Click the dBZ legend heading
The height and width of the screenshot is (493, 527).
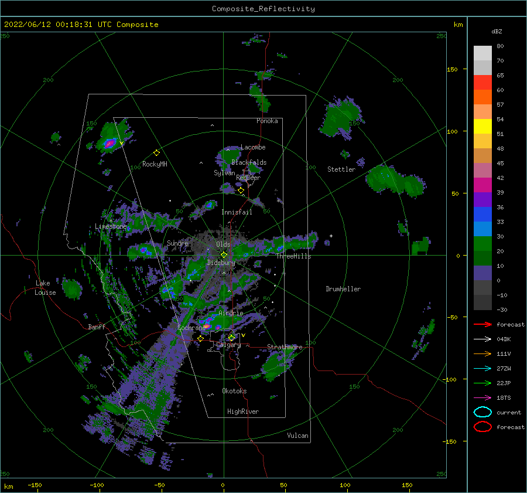click(x=497, y=31)
